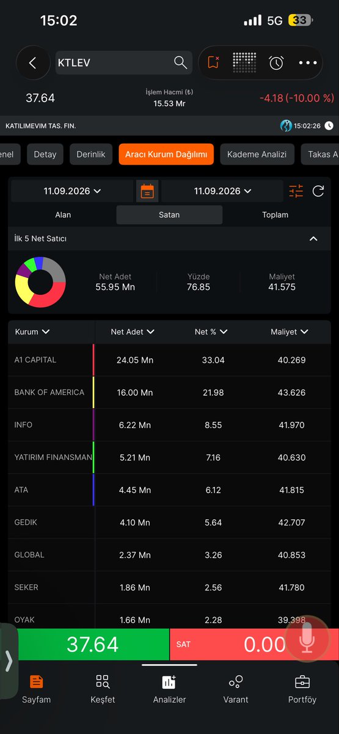This screenshot has height=734, width=339.
Task: Tap the -4.18 (-10.00 %) change value
Action: tap(297, 98)
